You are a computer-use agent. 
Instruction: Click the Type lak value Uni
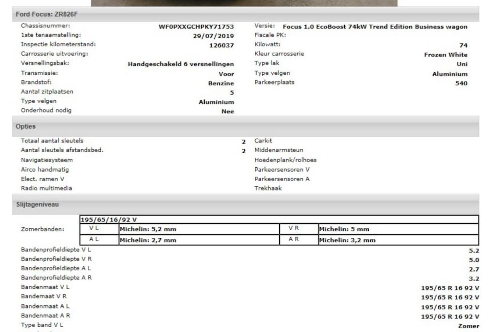[x=462, y=64]
